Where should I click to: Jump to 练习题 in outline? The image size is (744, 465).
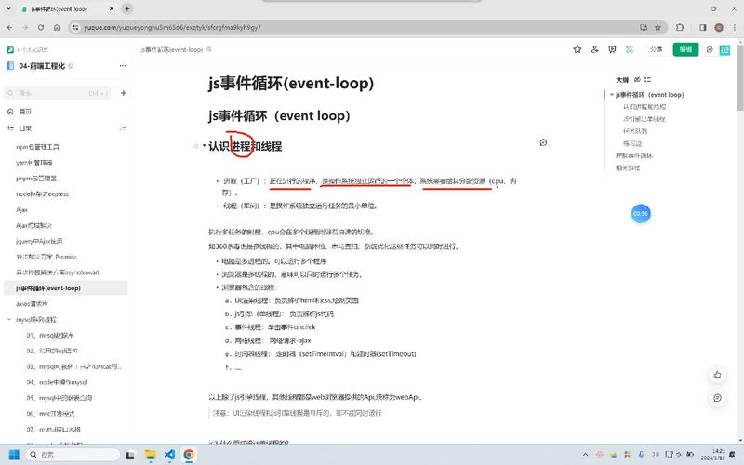tap(632, 143)
